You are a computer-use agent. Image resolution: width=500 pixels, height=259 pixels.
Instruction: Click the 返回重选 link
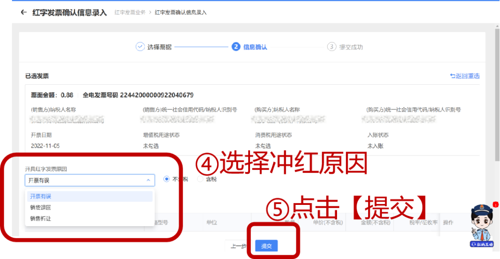465,76
